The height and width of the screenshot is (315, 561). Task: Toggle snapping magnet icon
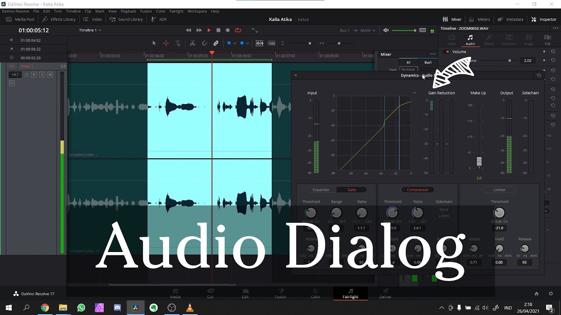[x=204, y=43]
